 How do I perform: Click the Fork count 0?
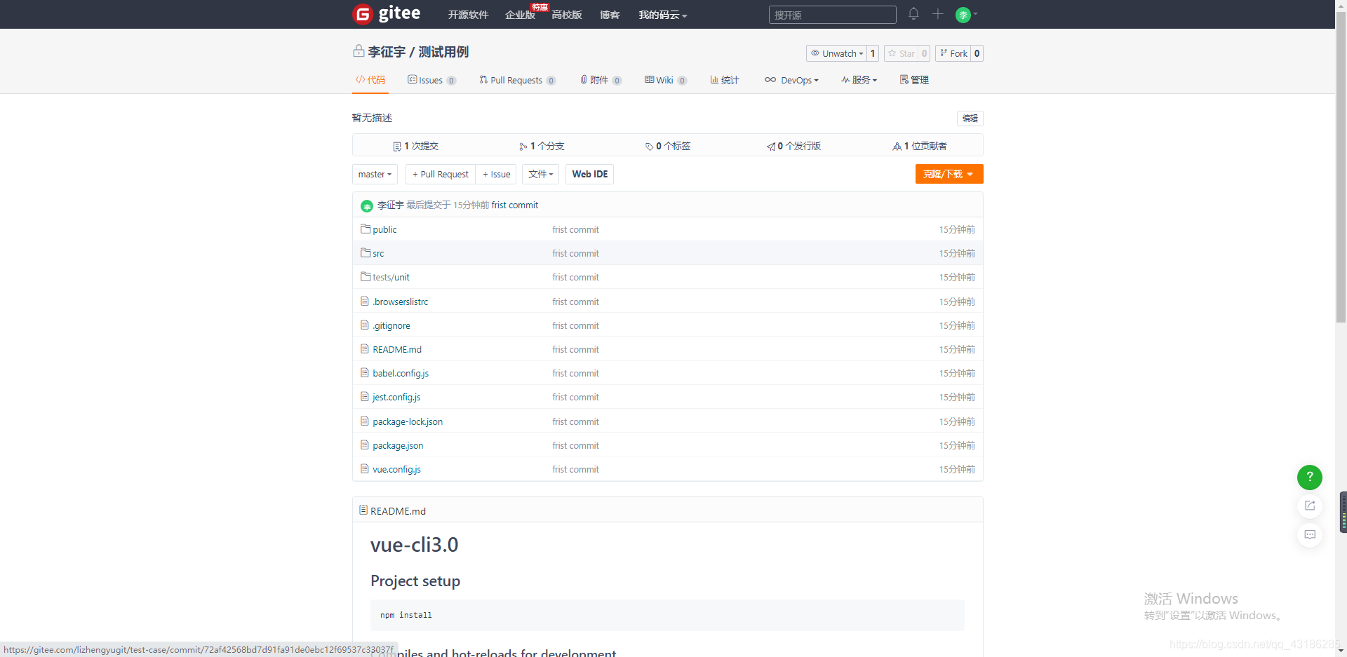[x=977, y=53]
